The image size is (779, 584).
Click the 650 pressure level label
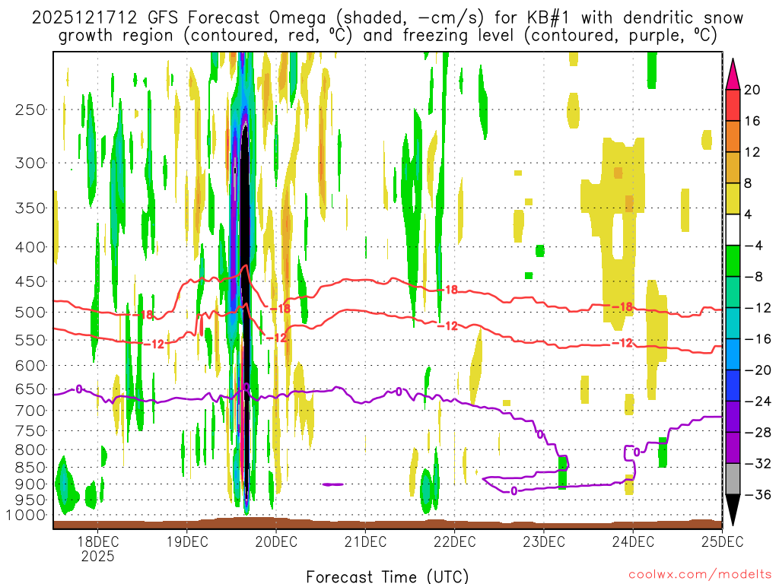(x=30, y=389)
